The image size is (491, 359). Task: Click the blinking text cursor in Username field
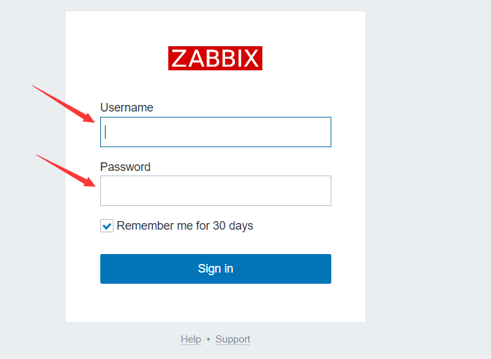(106, 132)
